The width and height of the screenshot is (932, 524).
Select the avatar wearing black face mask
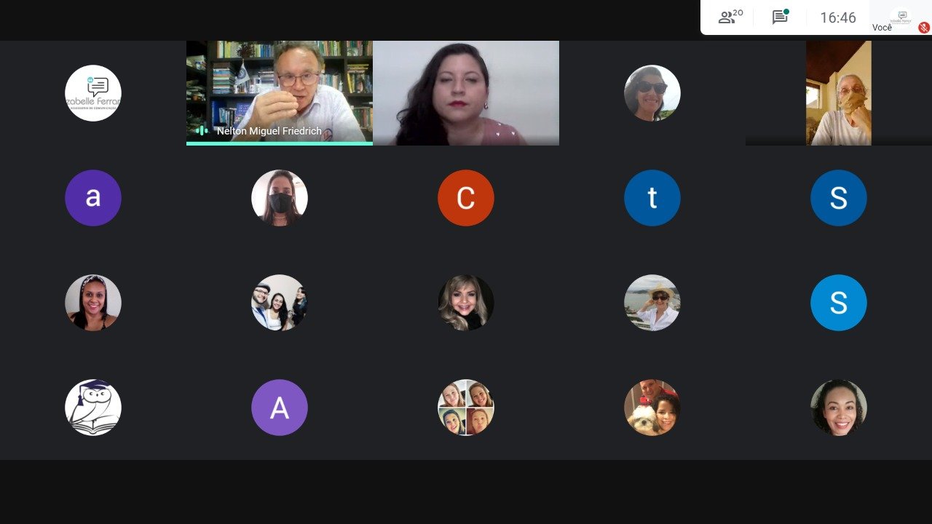pyautogui.click(x=280, y=198)
